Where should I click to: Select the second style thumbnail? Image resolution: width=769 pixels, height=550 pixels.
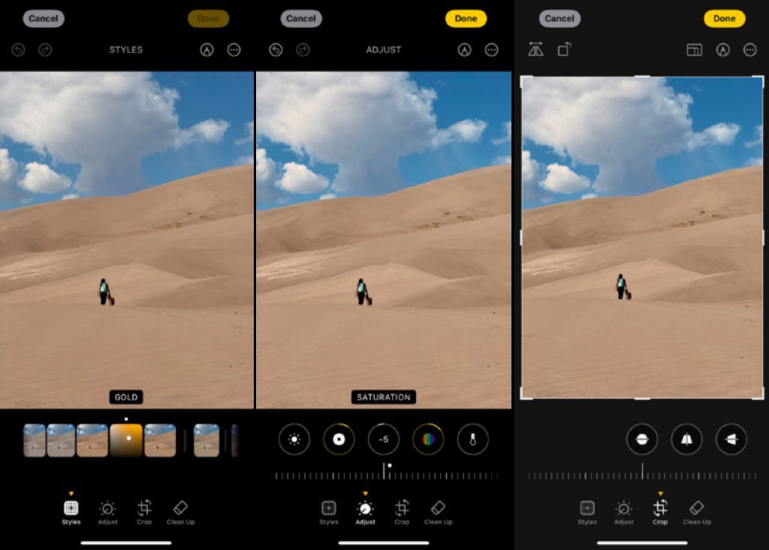click(x=61, y=440)
